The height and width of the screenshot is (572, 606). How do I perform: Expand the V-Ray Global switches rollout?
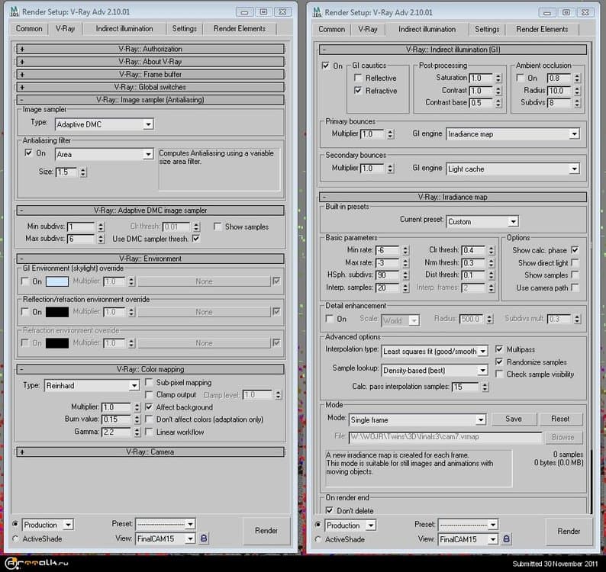(x=150, y=87)
